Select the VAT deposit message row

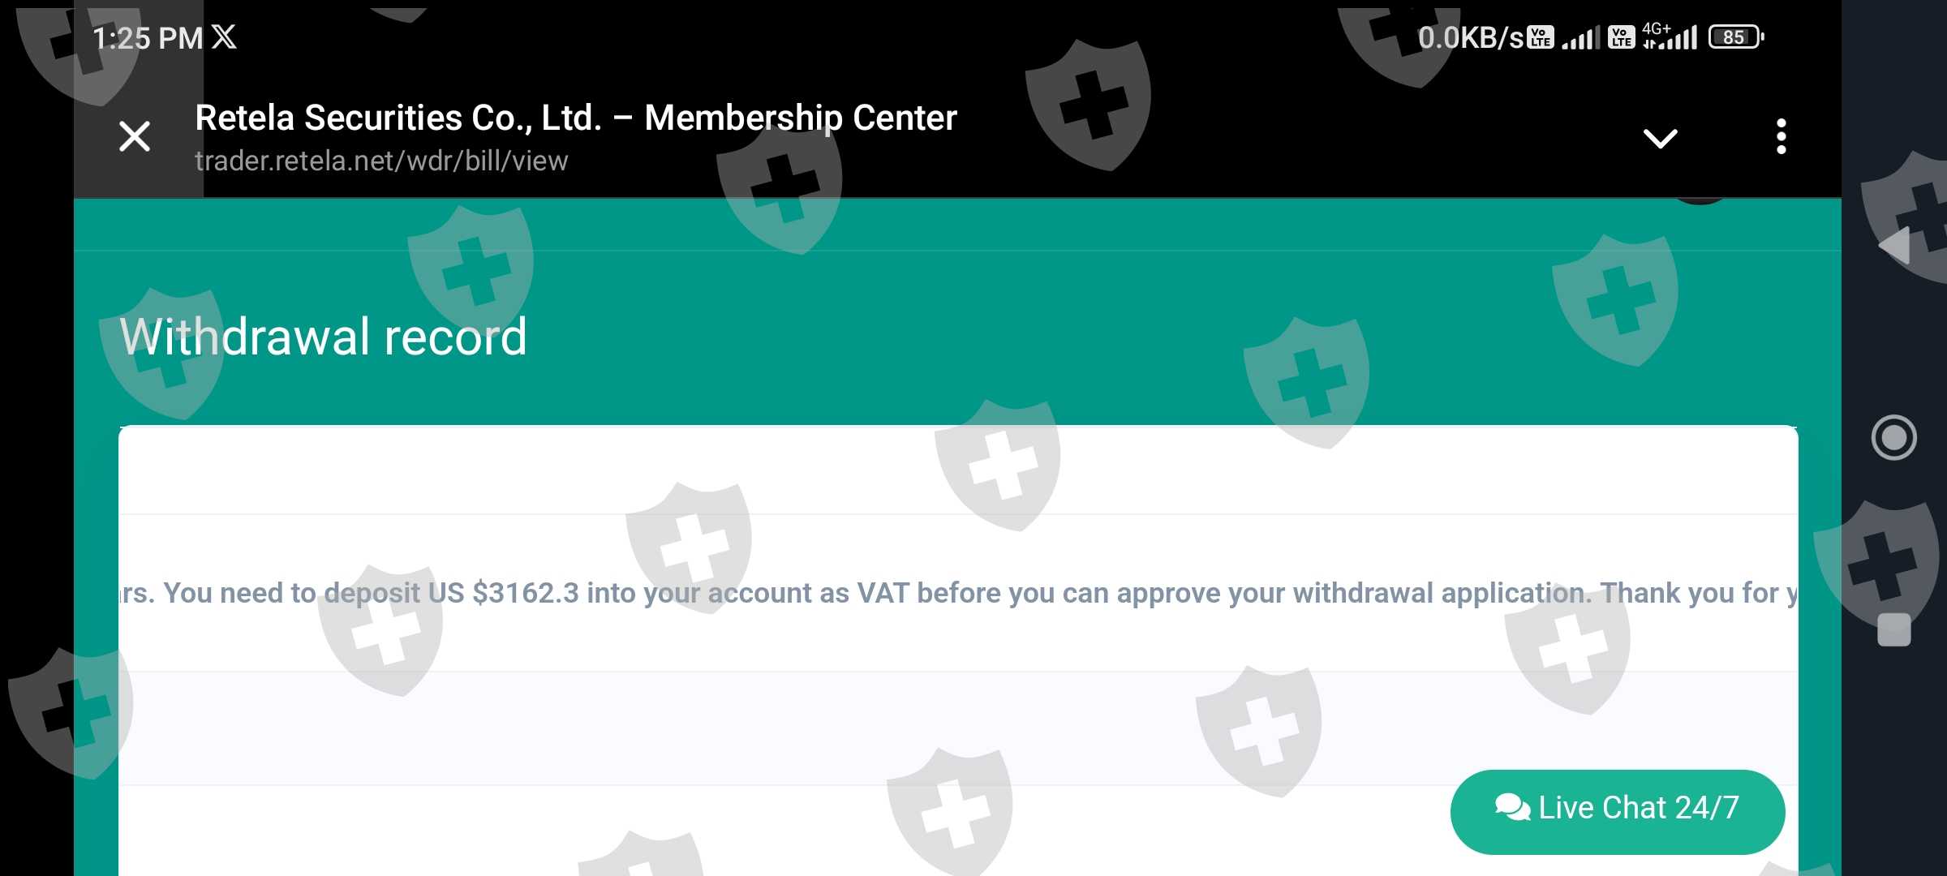[958, 593]
